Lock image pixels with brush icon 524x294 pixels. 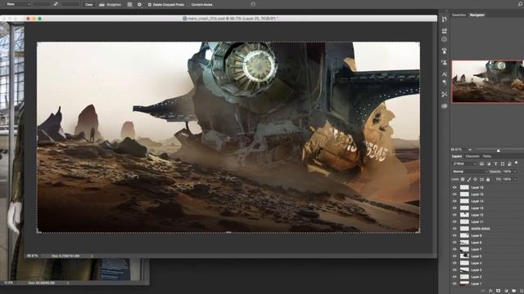coord(469,180)
